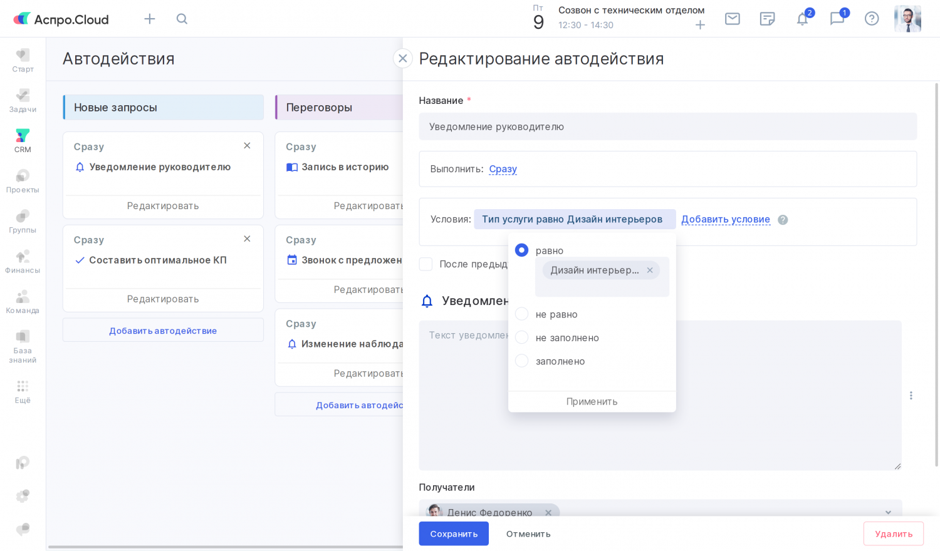Screen dimensions: 940x551
Task: Toggle the 'После предыдущего' checkbox
Action: pyautogui.click(x=426, y=264)
